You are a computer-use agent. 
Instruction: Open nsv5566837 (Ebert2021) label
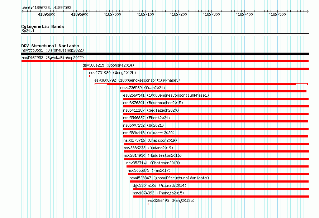(x=147, y=118)
